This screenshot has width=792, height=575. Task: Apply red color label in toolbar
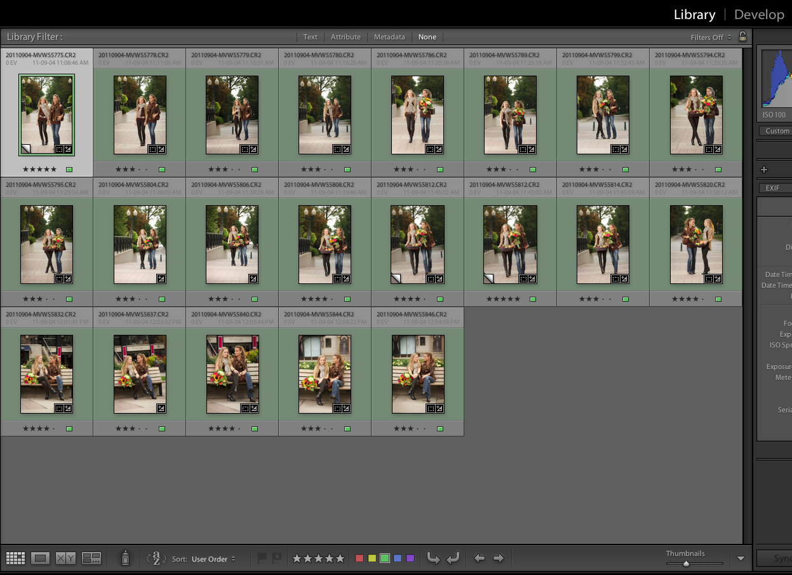359,558
